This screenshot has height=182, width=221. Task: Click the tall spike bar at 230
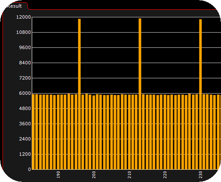click(200, 94)
